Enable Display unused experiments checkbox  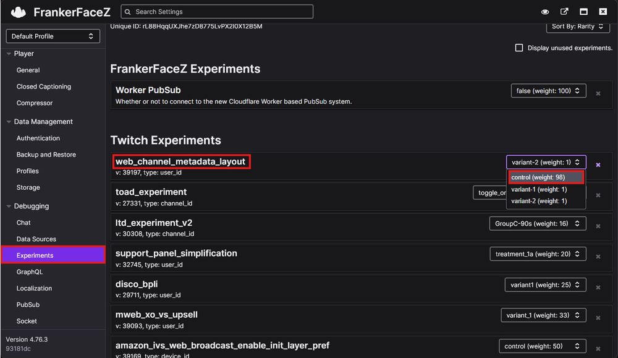(519, 48)
